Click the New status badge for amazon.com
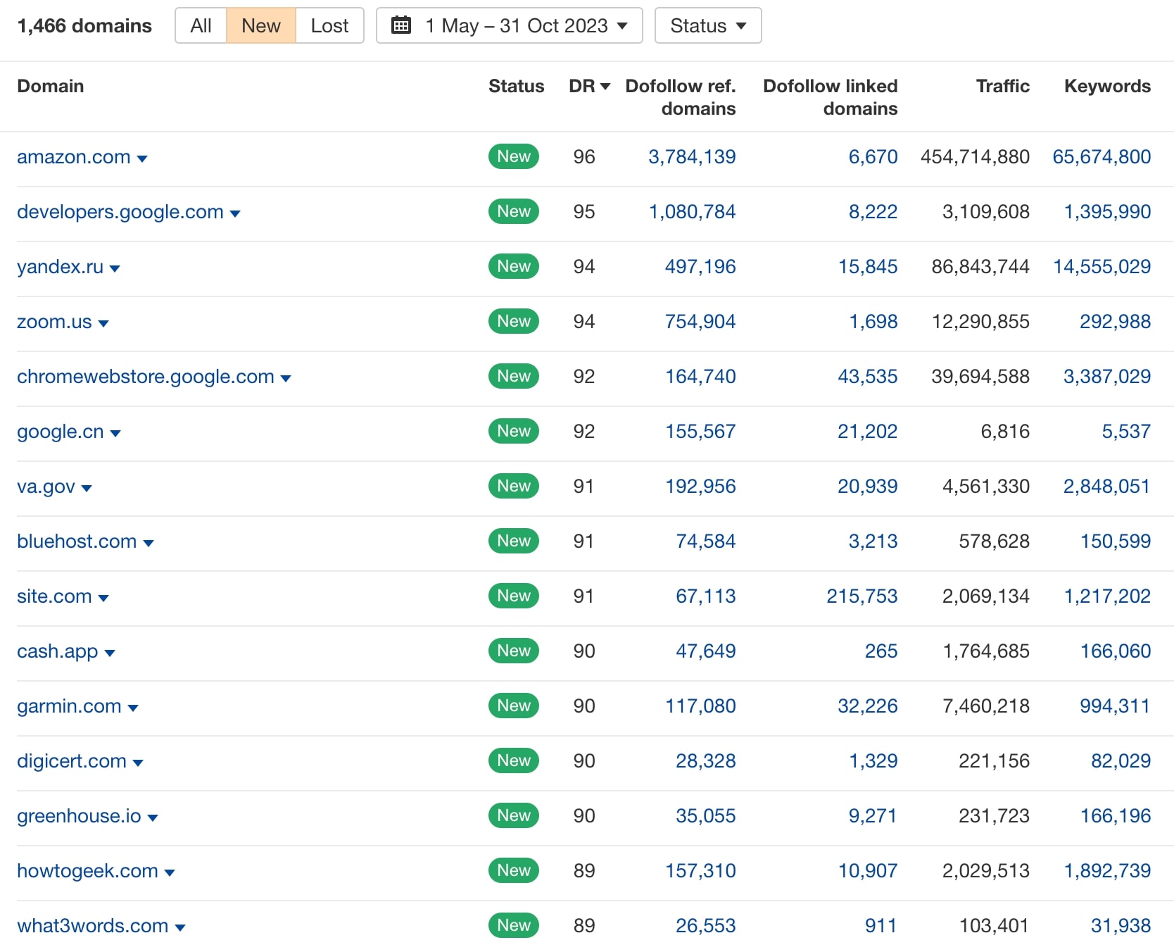Screen dimensions: 1174x952 514,156
